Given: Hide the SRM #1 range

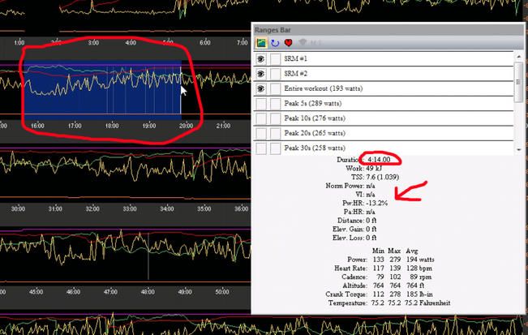Looking at the screenshot, I should pyautogui.click(x=262, y=59).
